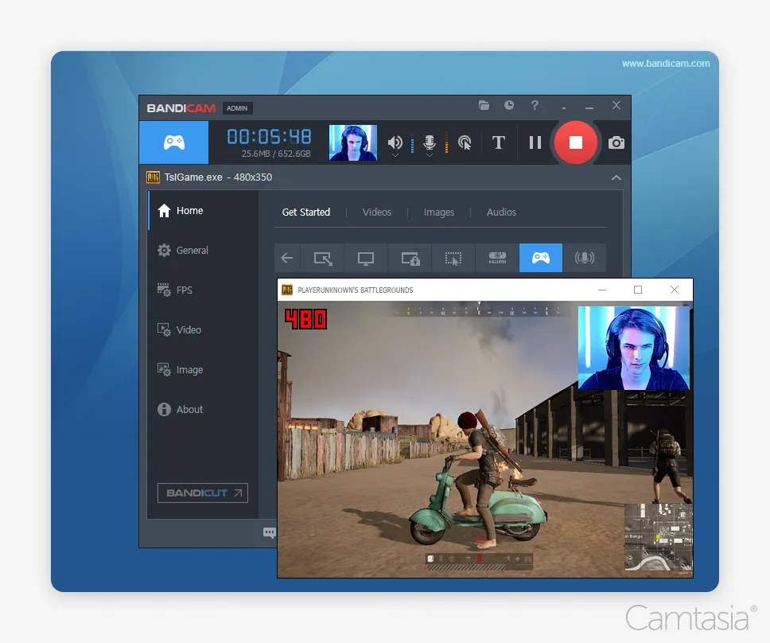Click the webcam overlay in game window

click(x=633, y=348)
